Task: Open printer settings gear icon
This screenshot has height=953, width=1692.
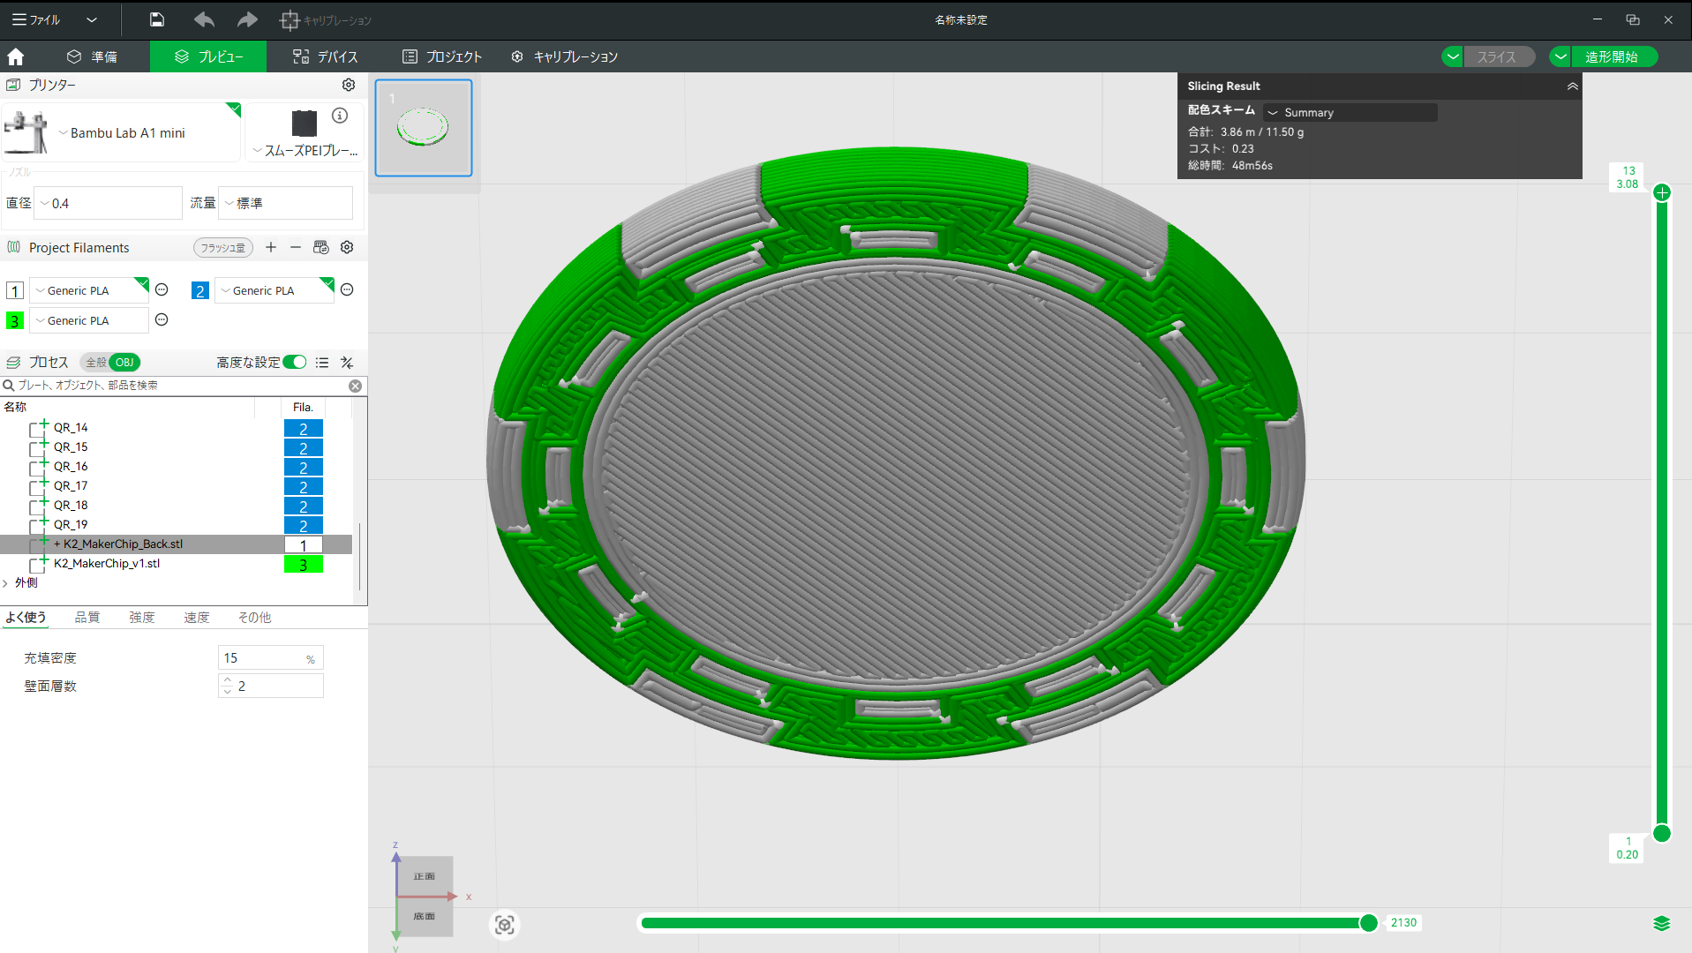Action: [x=349, y=85]
